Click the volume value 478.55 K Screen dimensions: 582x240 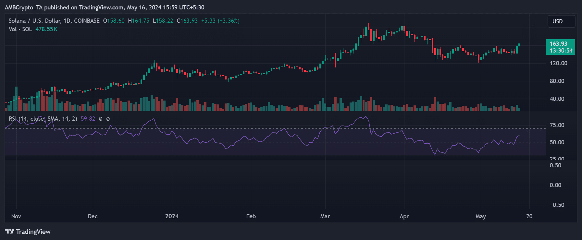(x=46, y=29)
